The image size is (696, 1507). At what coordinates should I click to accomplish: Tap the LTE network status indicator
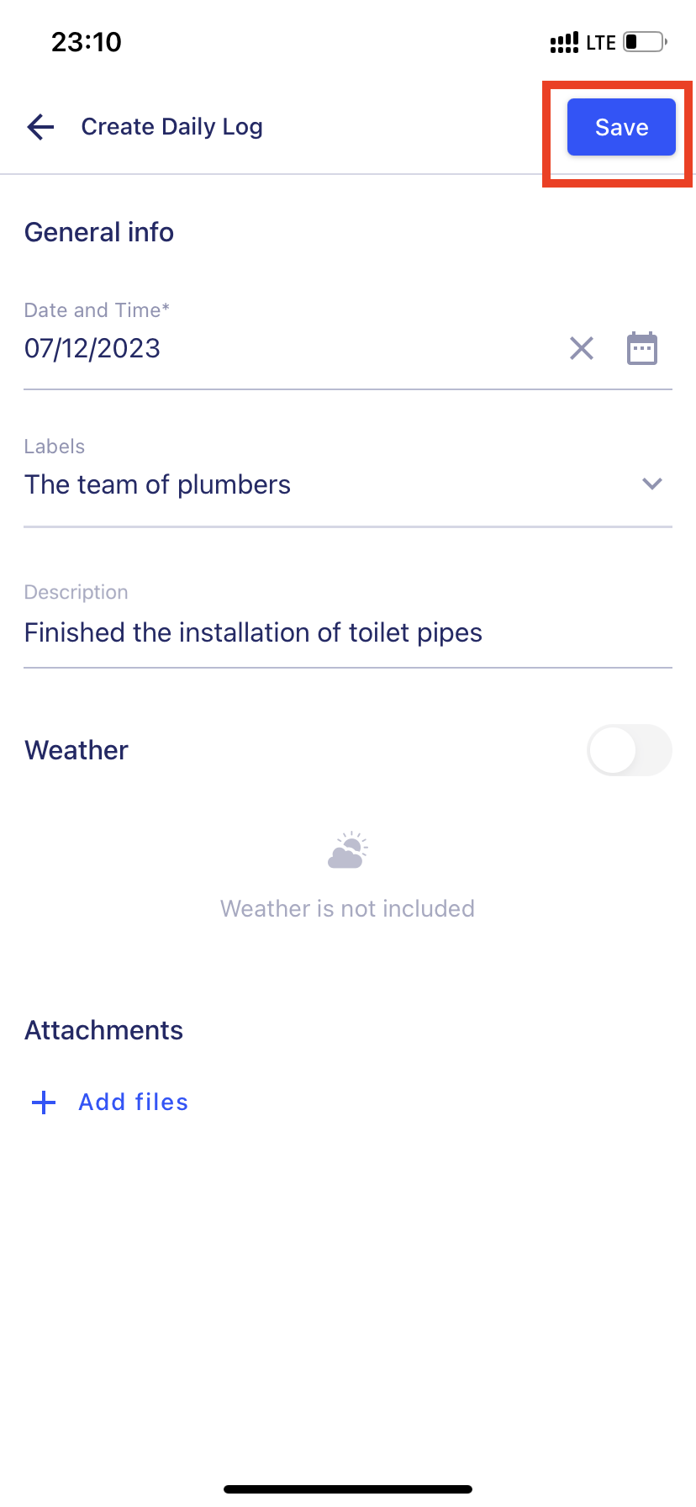(x=602, y=42)
